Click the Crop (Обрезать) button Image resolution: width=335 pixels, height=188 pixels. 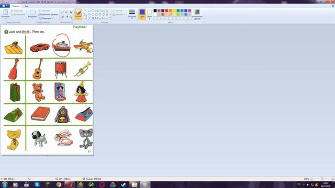44,10
